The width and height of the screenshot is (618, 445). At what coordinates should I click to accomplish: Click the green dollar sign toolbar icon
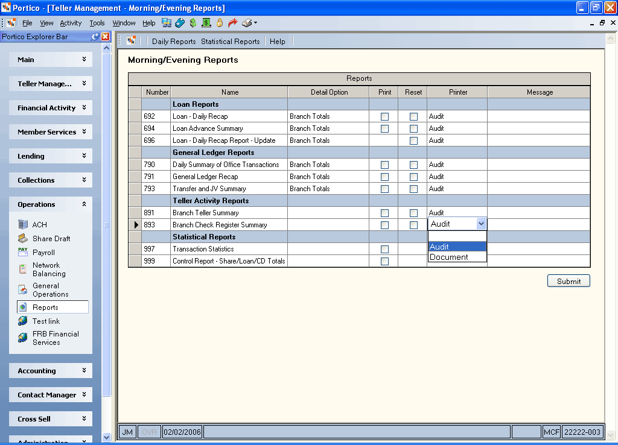[193, 23]
